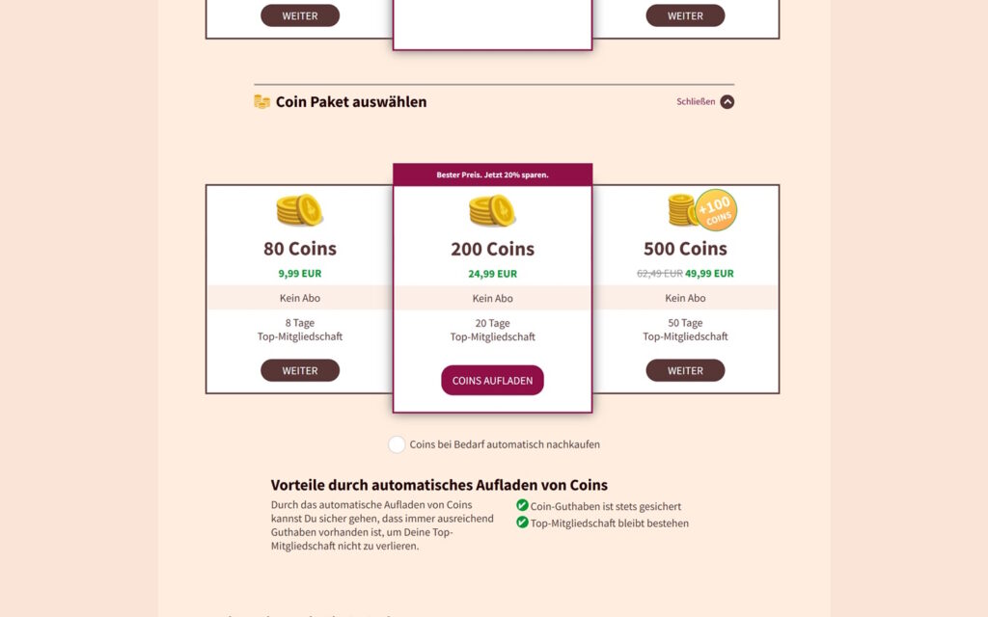
Task: Click the Bester Preis banner
Action: point(492,174)
